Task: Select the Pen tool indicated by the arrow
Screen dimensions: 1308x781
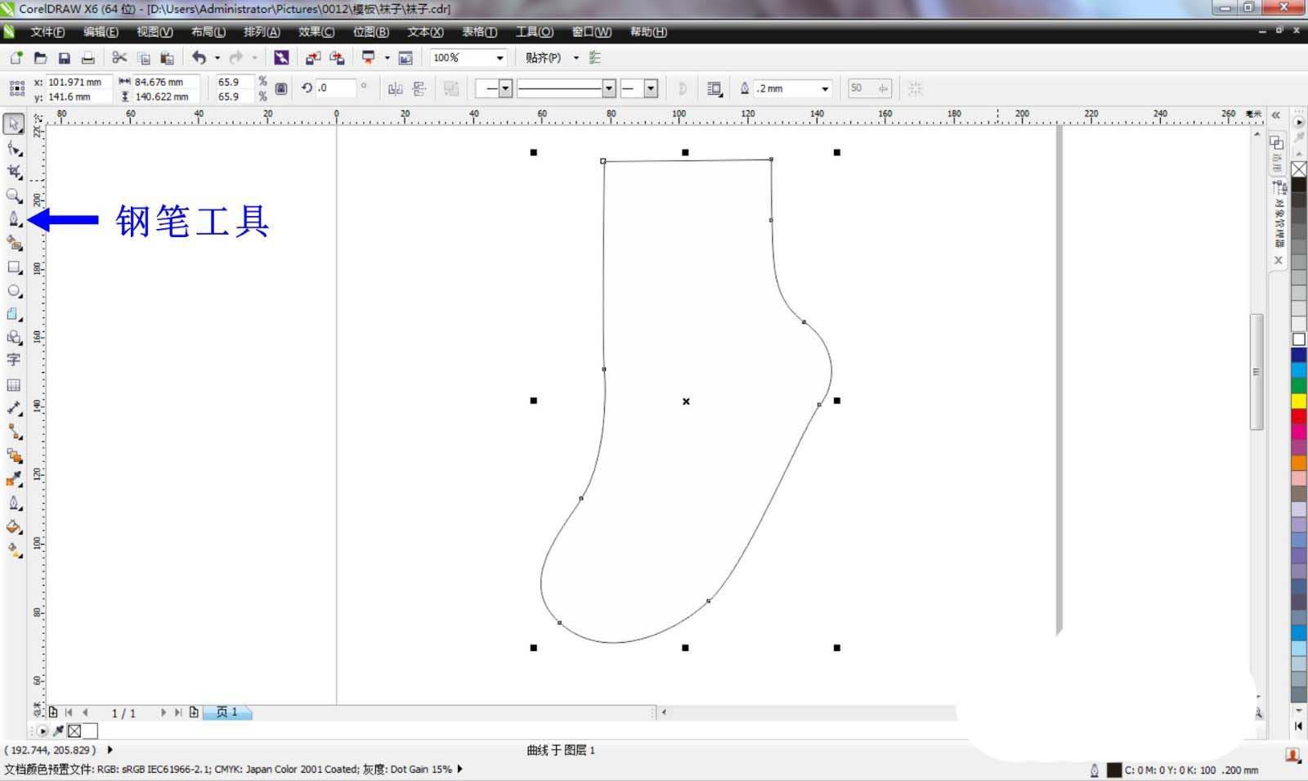Action: pos(14,219)
